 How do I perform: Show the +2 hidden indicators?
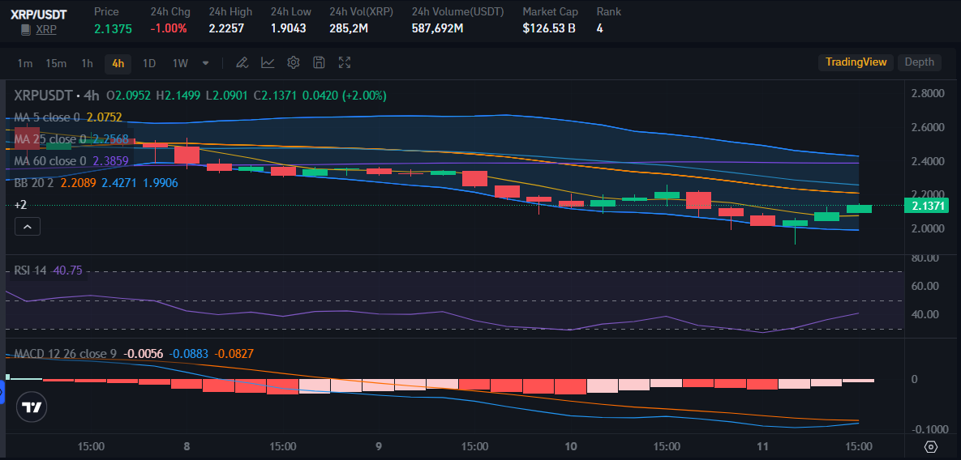(x=20, y=205)
